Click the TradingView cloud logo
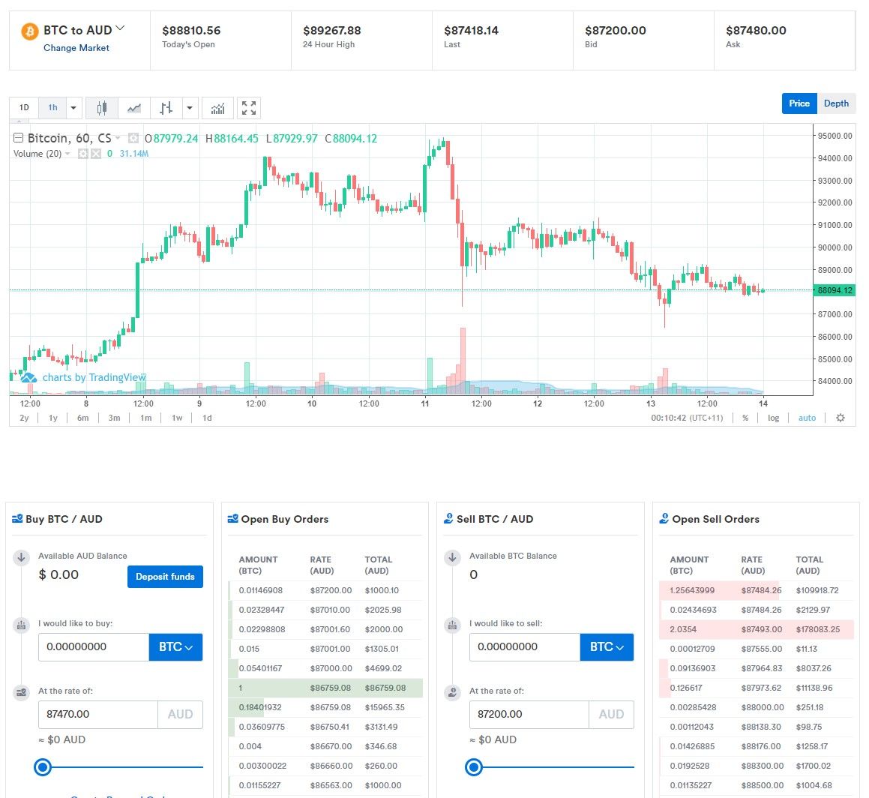This screenshot has width=869, height=798. click(28, 378)
